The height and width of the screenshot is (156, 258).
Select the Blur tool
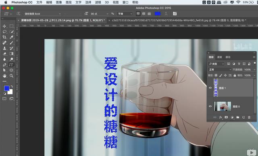tap(4, 59)
